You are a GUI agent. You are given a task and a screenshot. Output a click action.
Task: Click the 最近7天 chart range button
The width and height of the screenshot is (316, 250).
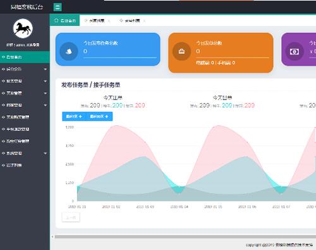[x=74, y=116]
